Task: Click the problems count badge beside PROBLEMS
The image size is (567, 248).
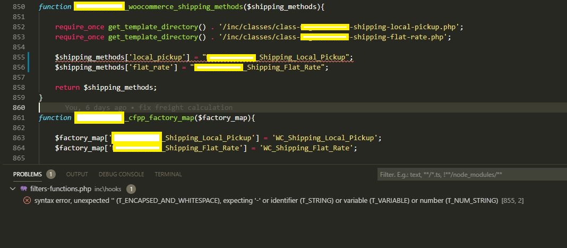Action: coord(50,174)
